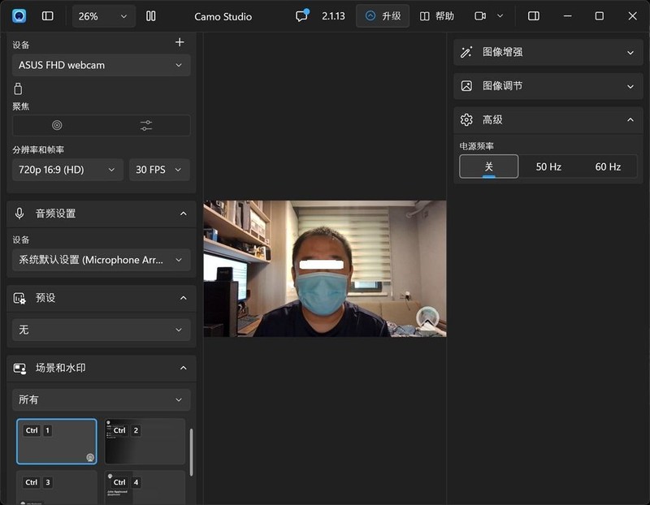Set power frequency to 50 Hz
This screenshot has width=650, height=505.
(548, 166)
